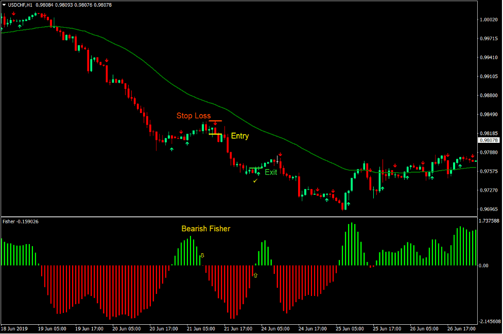Click the Exit text annotation

(x=271, y=172)
